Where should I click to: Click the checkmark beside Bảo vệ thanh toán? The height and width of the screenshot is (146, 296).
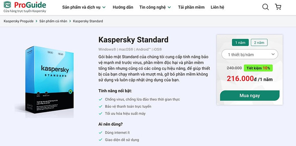pyautogui.click(x=100, y=106)
